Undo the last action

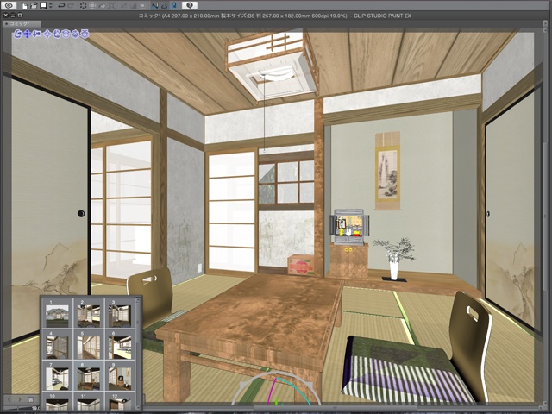click(x=61, y=6)
